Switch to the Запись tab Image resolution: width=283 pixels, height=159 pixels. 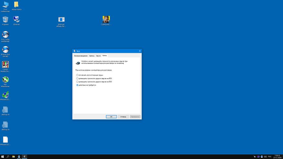point(92,56)
